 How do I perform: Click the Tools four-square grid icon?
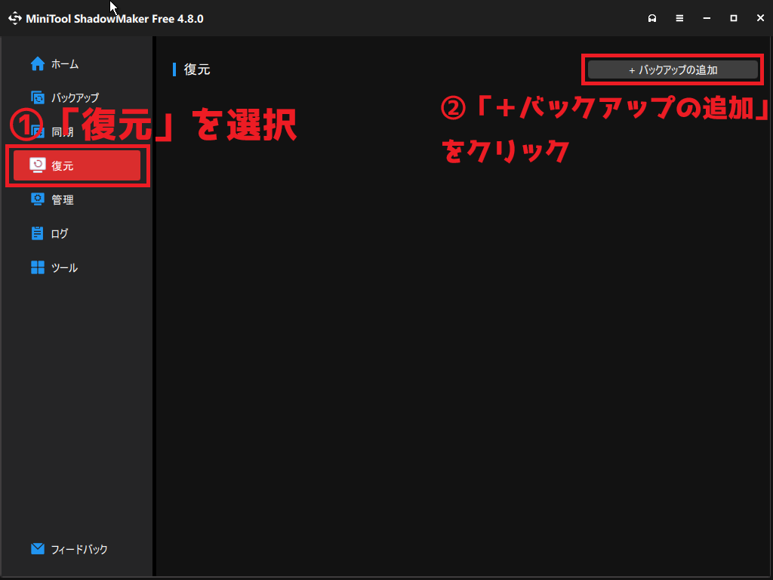click(x=38, y=267)
